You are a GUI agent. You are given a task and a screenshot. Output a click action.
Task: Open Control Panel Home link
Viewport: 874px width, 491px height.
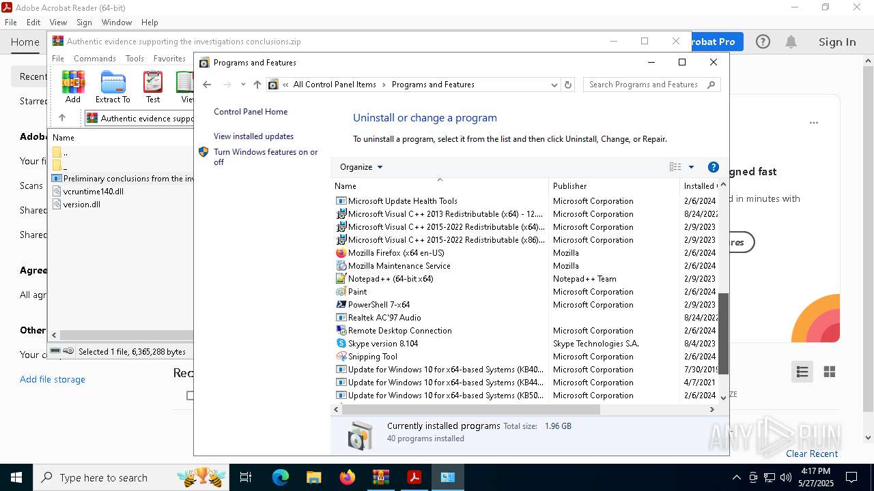tap(251, 112)
